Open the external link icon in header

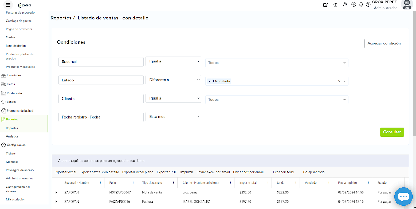tap(325, 5)
